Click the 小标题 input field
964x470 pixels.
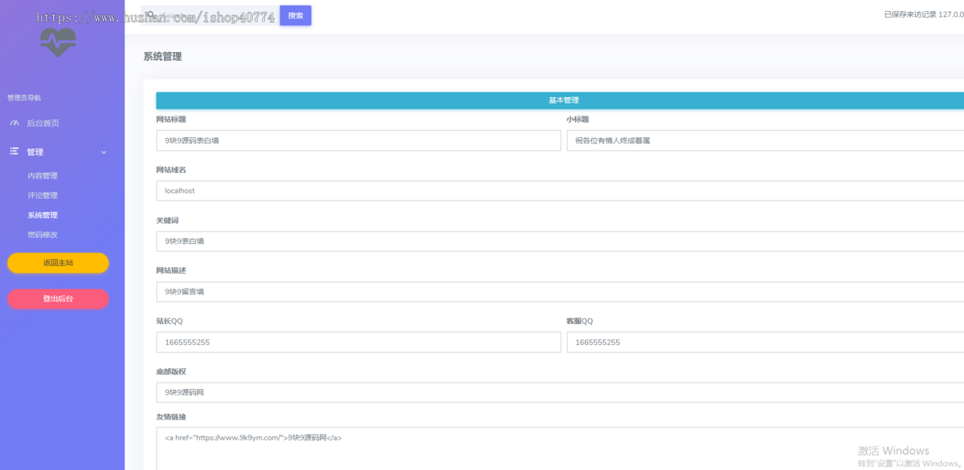point(765,140)
